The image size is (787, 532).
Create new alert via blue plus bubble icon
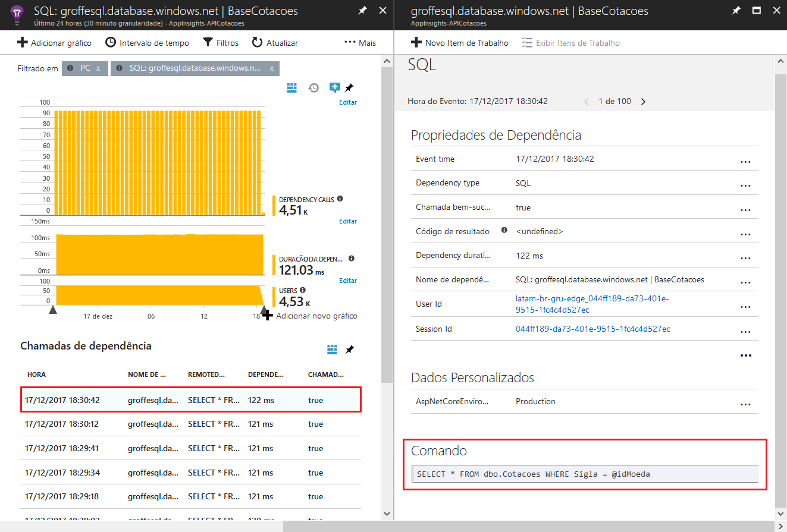[334, 87]
